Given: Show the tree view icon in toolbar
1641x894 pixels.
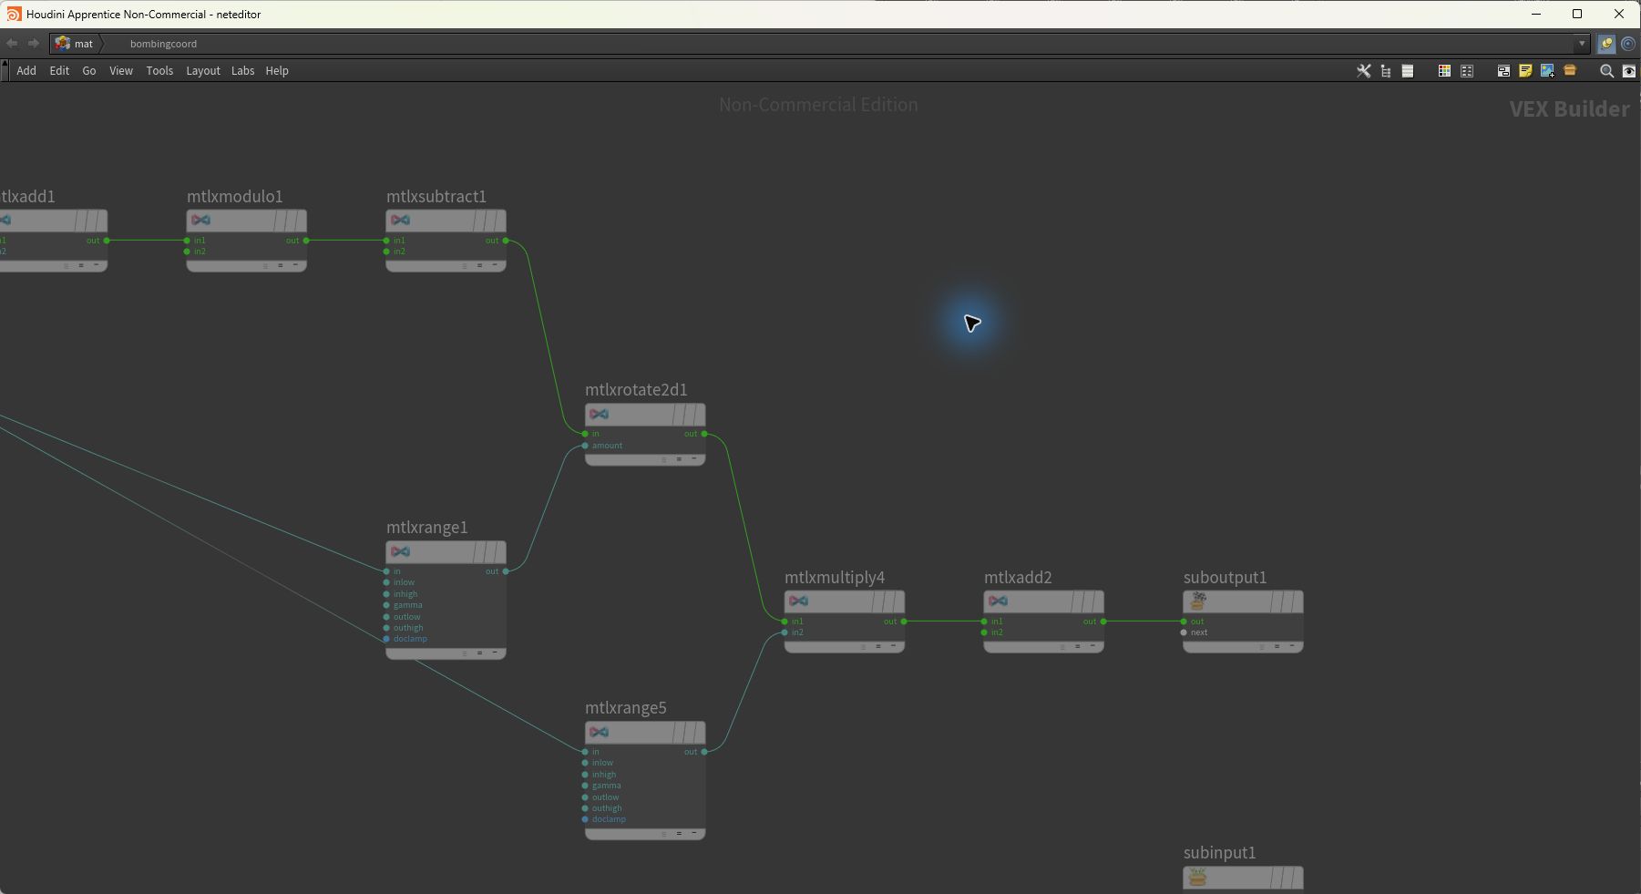Looking at the screenshot, I should (1386, 71).
